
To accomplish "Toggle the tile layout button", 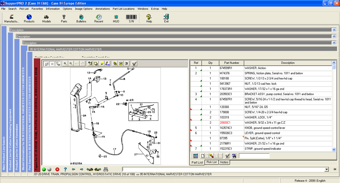I will coord(115,64).
